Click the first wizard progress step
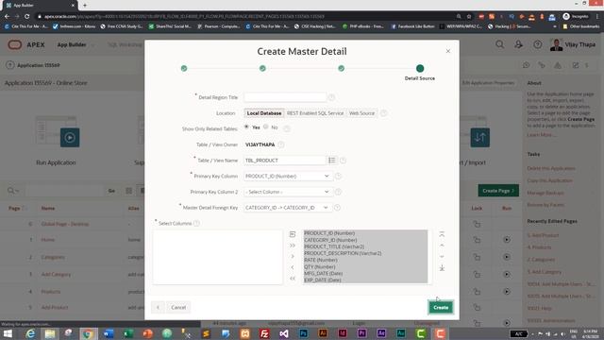Image resolution: width=604 pixels, height=340 pixels. 184,68
